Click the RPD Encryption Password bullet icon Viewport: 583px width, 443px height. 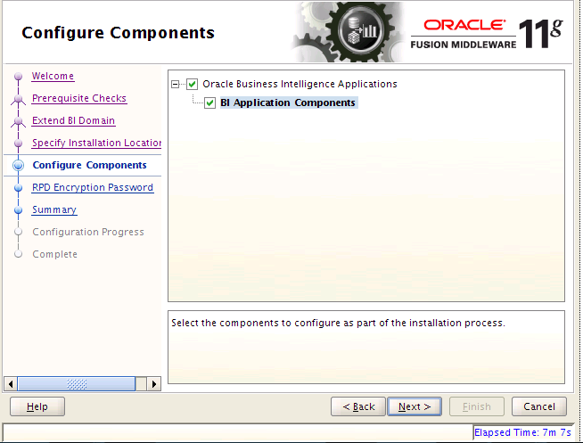pyautogui.click(x=18, y=188)
